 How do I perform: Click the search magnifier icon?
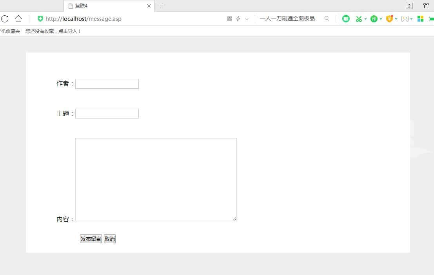327,18
